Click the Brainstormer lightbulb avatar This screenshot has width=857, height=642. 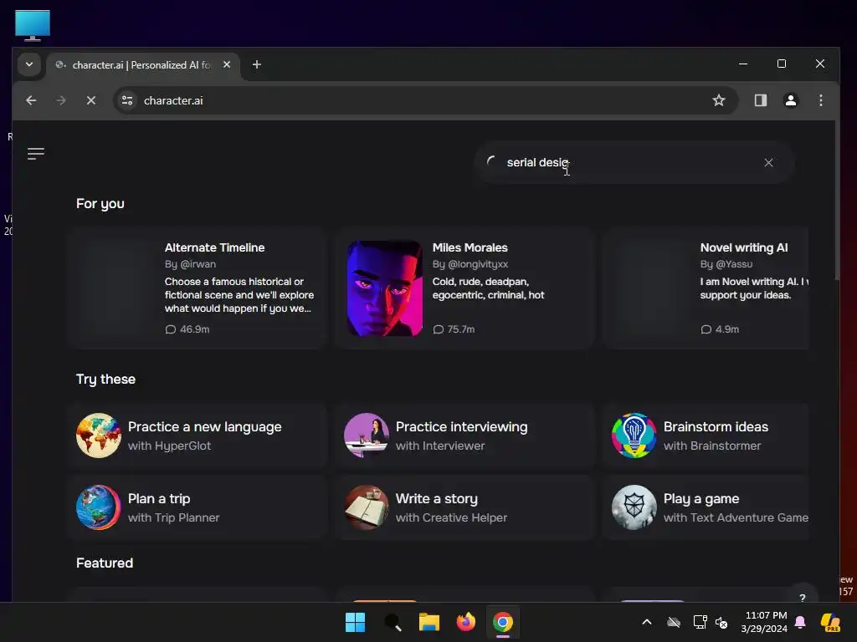point(634,436)
